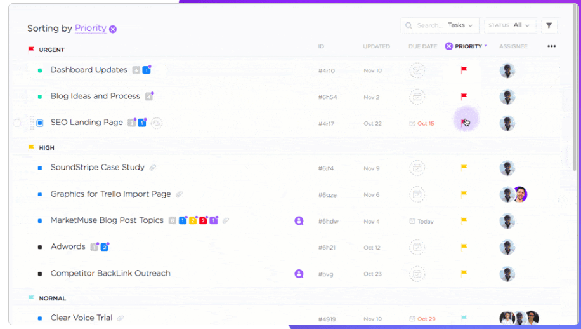581x329 pixels.
Task: Toggle status square of Dashboard Updates
Action: (x=40, y=70)
